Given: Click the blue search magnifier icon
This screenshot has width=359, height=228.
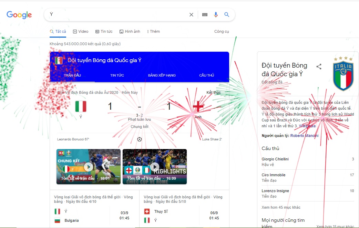Looking at the screenshot, I should 227,15.
